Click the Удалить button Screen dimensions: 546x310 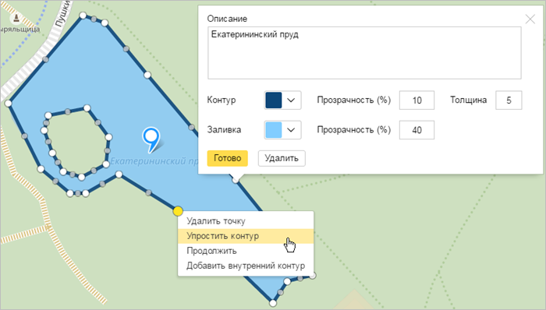[282, 158]
